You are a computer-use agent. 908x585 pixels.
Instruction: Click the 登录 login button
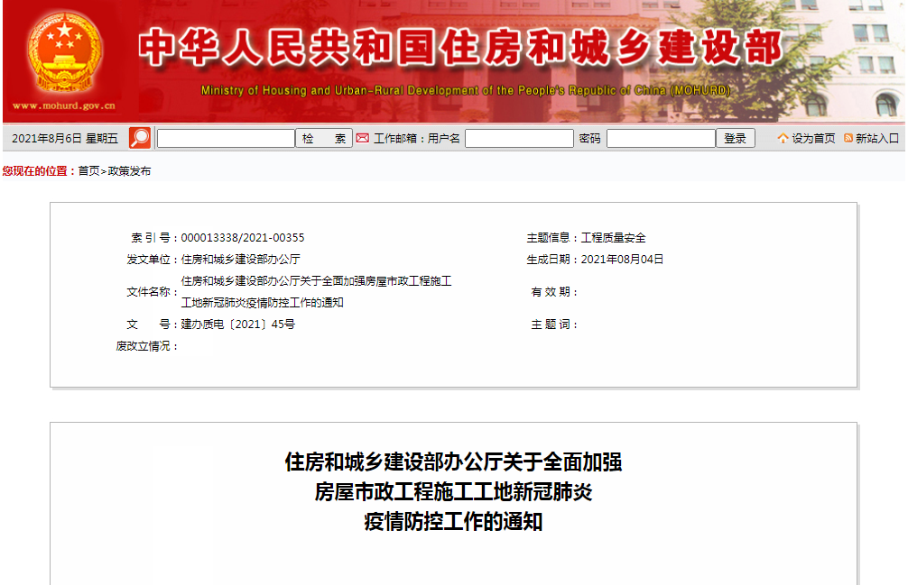(735, 139)
